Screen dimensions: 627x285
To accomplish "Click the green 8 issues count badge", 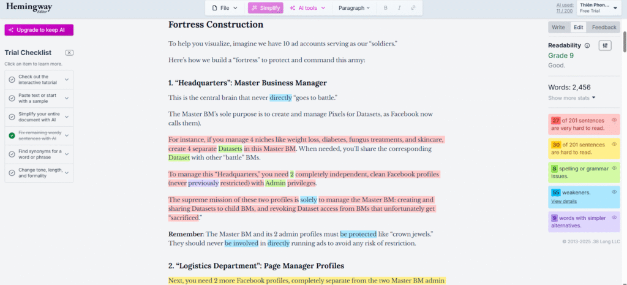I will (554, 169).
